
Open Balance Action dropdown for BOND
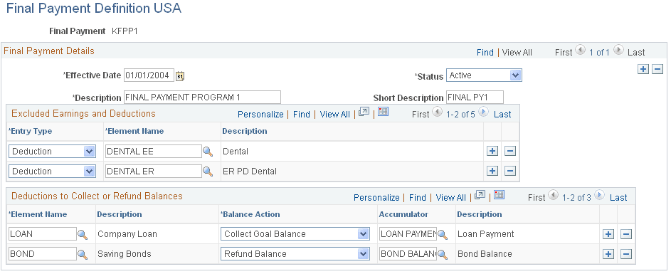[295, 254]
